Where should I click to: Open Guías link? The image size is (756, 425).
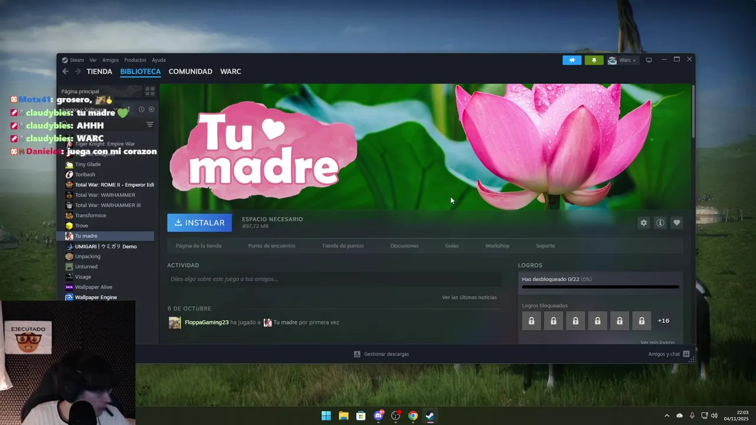[x=452, y=246]
